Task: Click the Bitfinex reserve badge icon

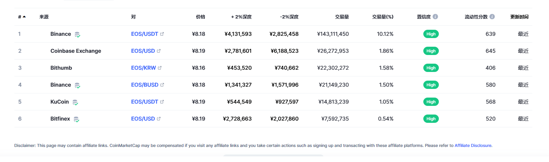Action: click(x=76, y=119)
